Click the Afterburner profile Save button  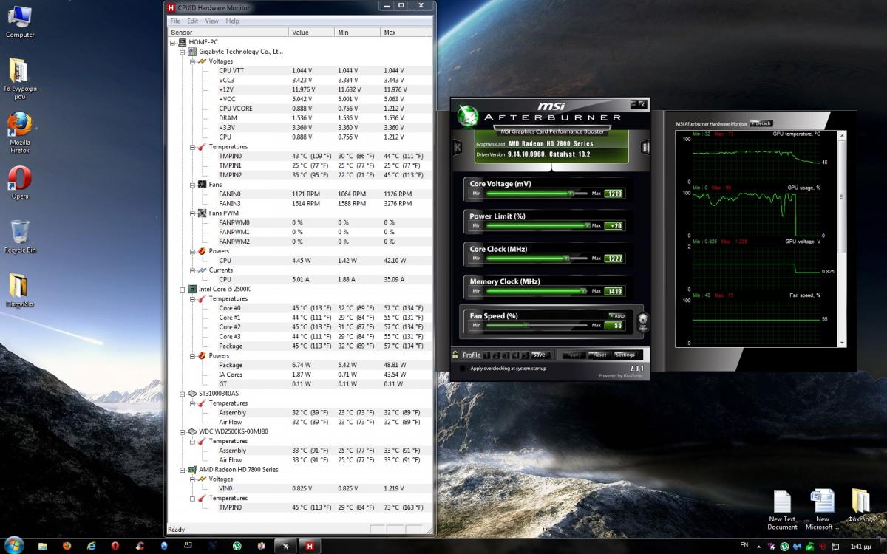(x=542, y=355)
